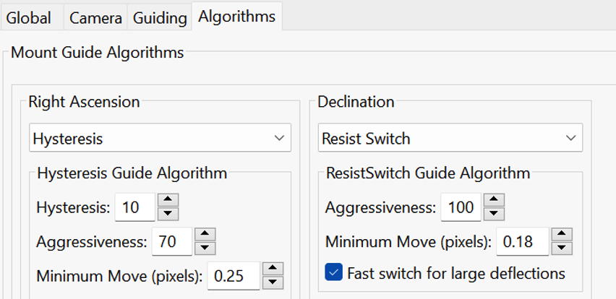Click the RA Aggressiveness field showing 70

(x=172, y=241)
